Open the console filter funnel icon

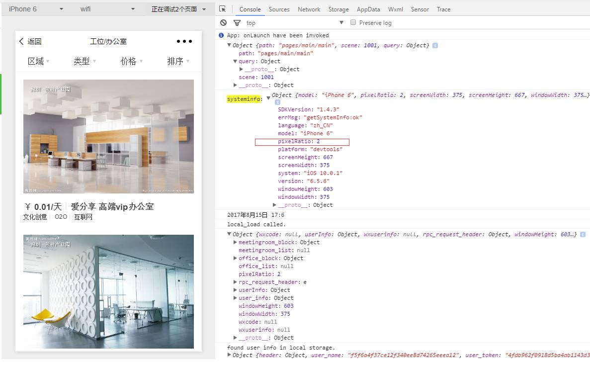click(237, 23)
